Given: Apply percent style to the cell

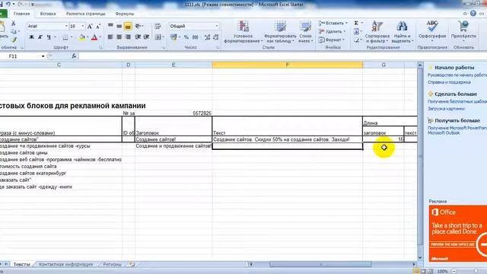Looking at the screenshot, I should coord(186,37).
